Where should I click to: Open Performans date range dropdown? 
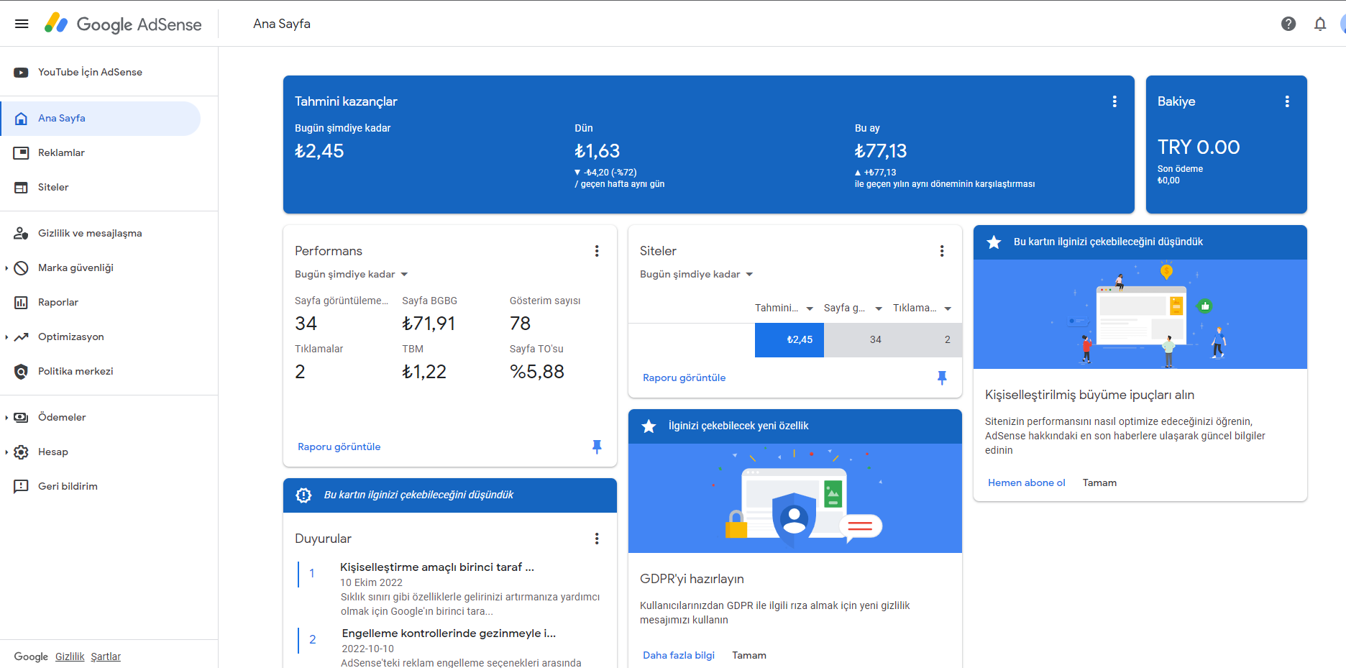[352, 274]
